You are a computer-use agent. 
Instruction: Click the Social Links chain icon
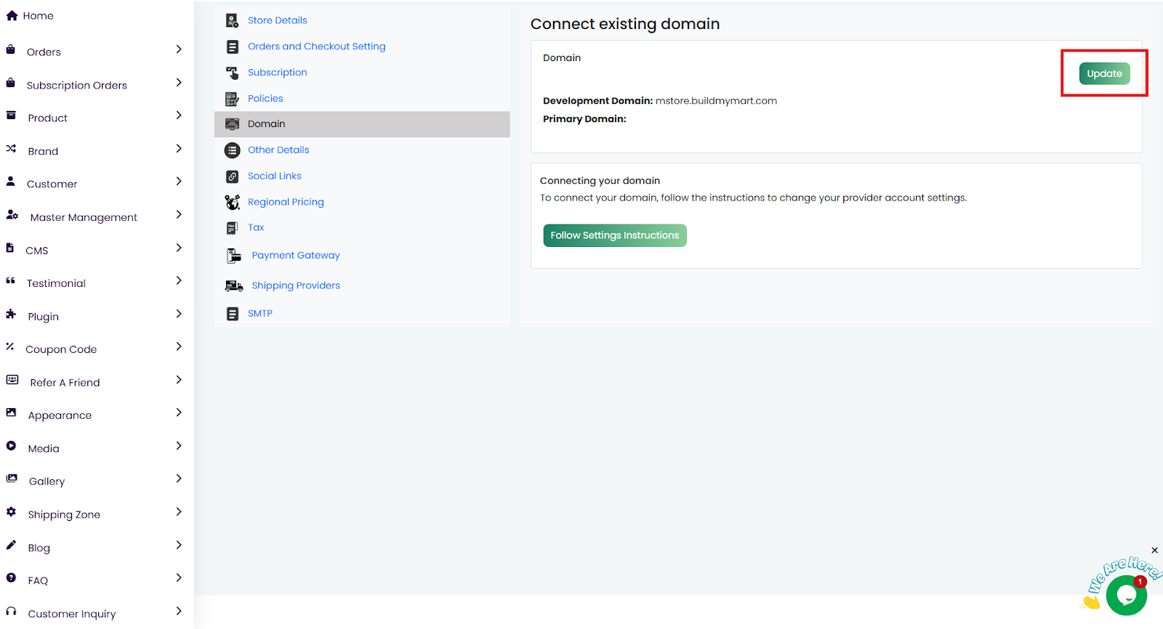[x=232, y=176]
